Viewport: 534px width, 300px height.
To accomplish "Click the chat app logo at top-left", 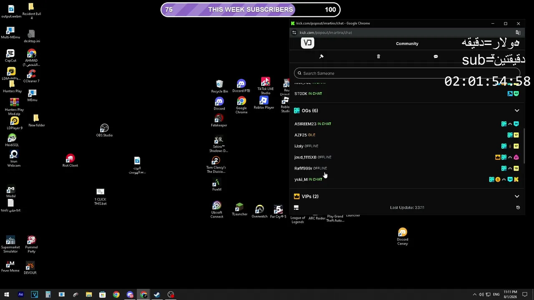I will click(307, 43).
